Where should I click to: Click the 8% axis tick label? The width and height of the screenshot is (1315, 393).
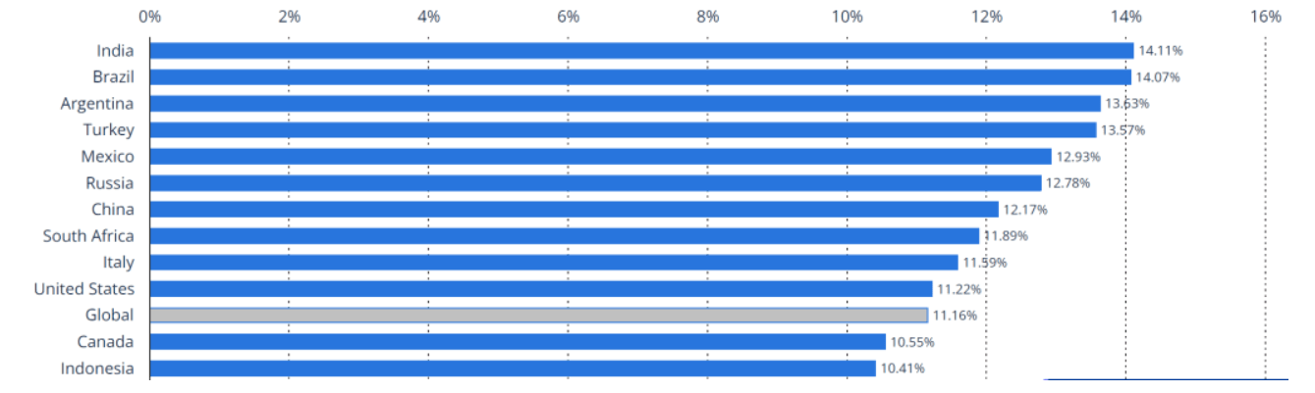click(708, 16)
